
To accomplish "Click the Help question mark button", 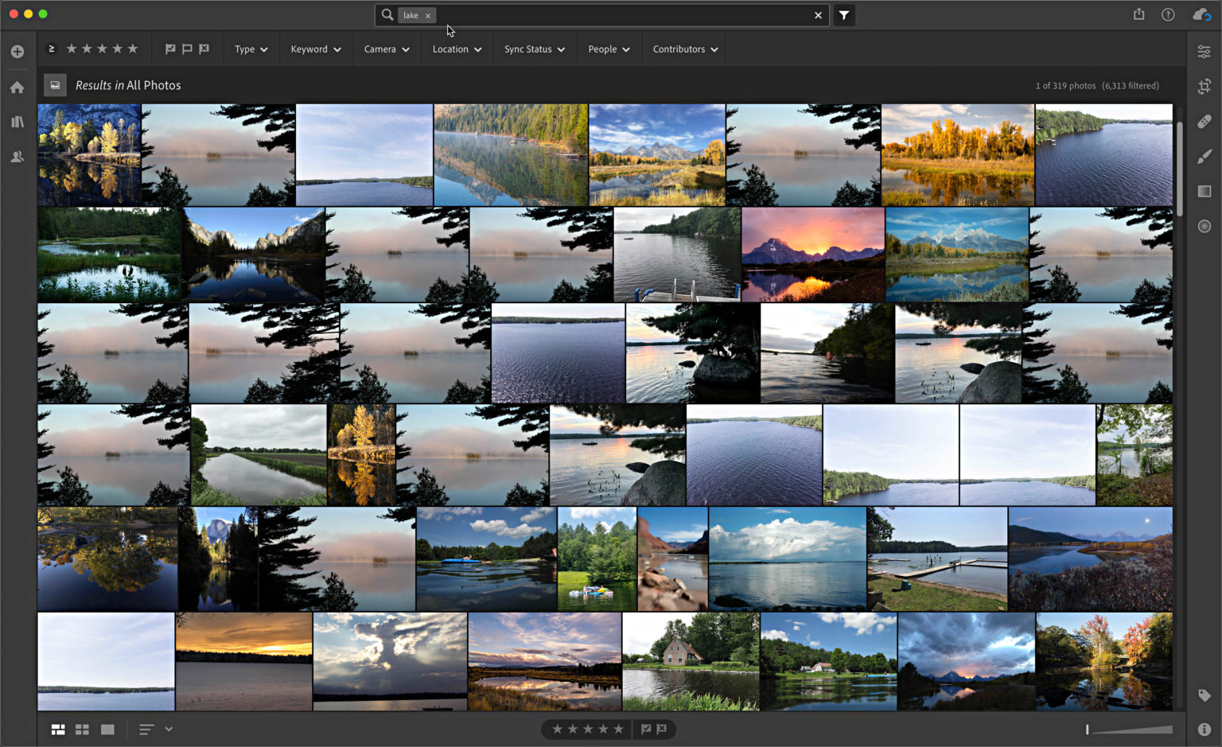I will click(1168, 14).
